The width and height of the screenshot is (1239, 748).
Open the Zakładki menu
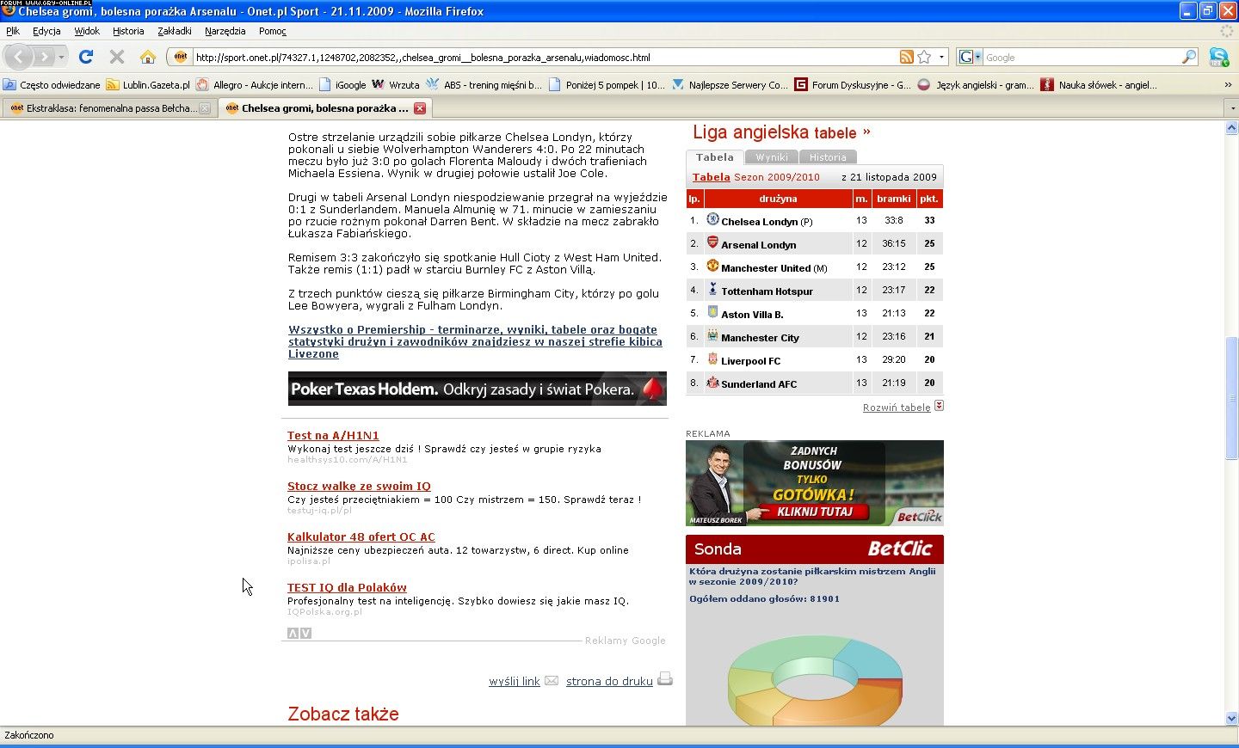pyautogui.click(x=175, y=31)
